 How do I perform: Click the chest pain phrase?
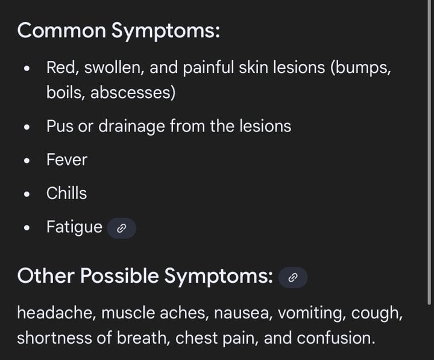[242, 338]
